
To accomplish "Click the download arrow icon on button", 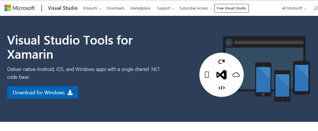I will pyautogui.click(x=70, y=93).
